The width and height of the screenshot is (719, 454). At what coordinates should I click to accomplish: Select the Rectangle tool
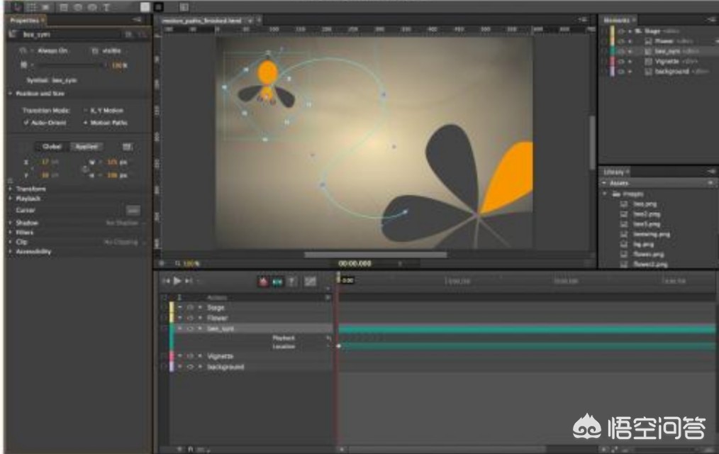[64, 7]
